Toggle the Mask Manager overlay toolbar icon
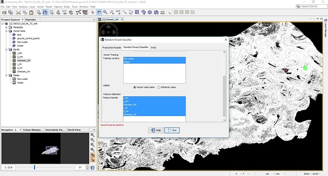 [x=45, y=12]
